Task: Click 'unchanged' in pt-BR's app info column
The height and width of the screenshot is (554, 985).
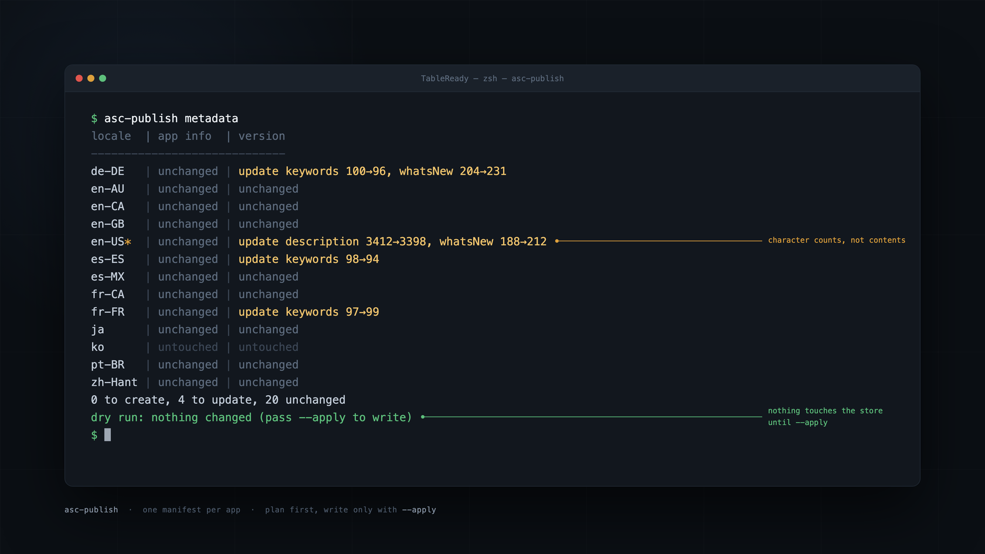Action: coord(188,365)
